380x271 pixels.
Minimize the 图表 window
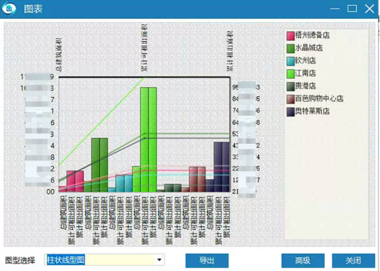[335, 9]
